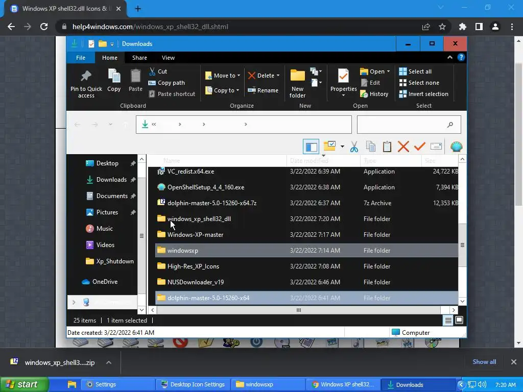
Task: Click Select none in ribbon
Action: click(419, 83)
